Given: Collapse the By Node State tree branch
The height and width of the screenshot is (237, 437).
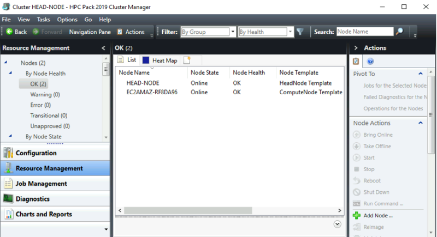Looking at the screenshot, I should (x=10, y=136).
